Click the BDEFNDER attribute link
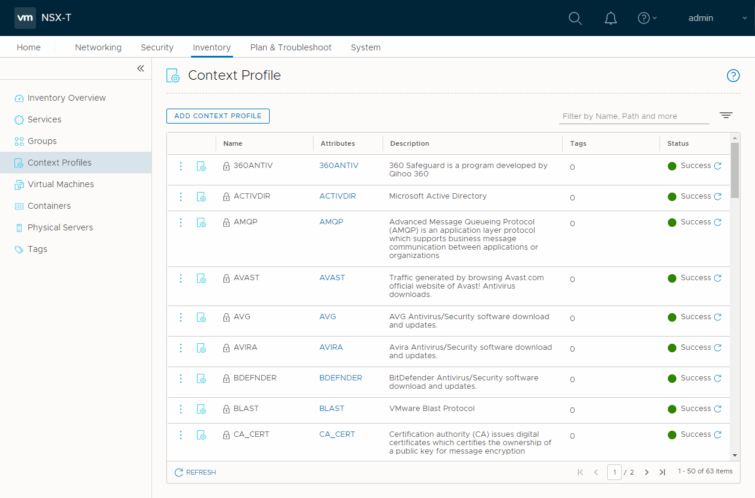 pos(341,378)
